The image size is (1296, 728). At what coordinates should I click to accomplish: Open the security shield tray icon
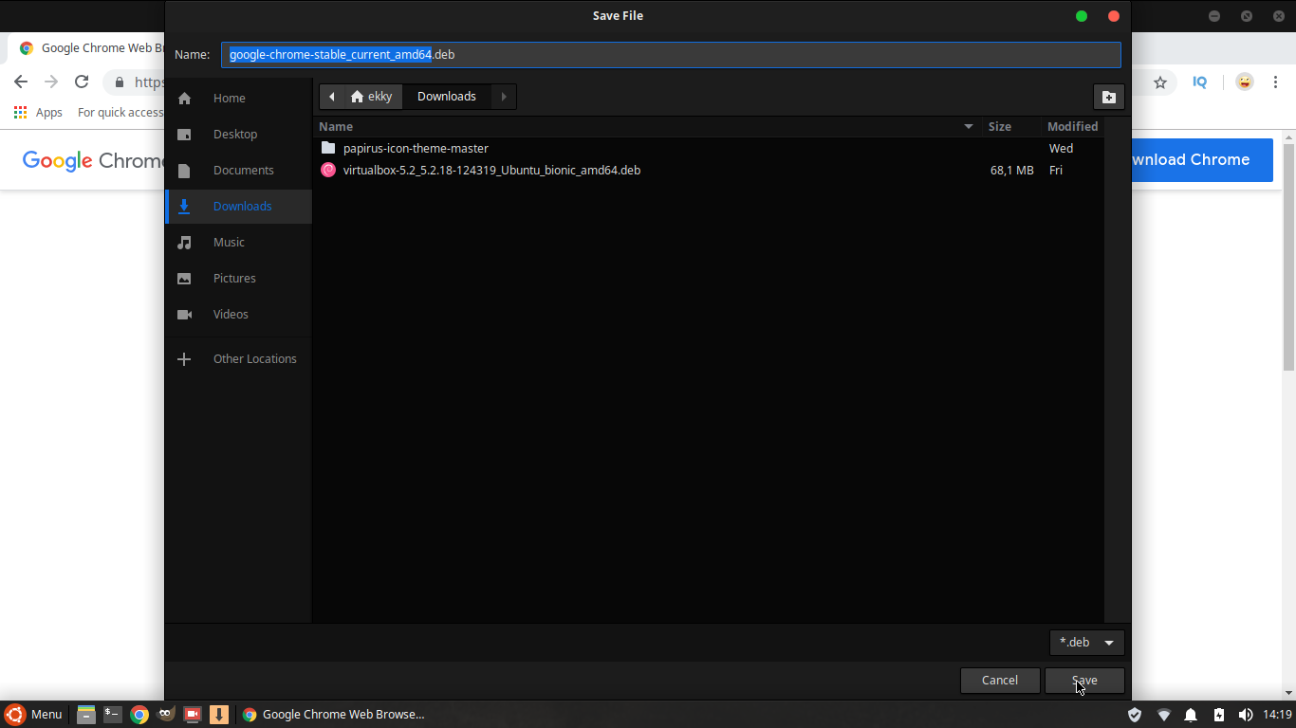point(1135,715)
